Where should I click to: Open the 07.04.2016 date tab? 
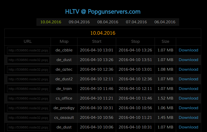(x=136, y=22)
